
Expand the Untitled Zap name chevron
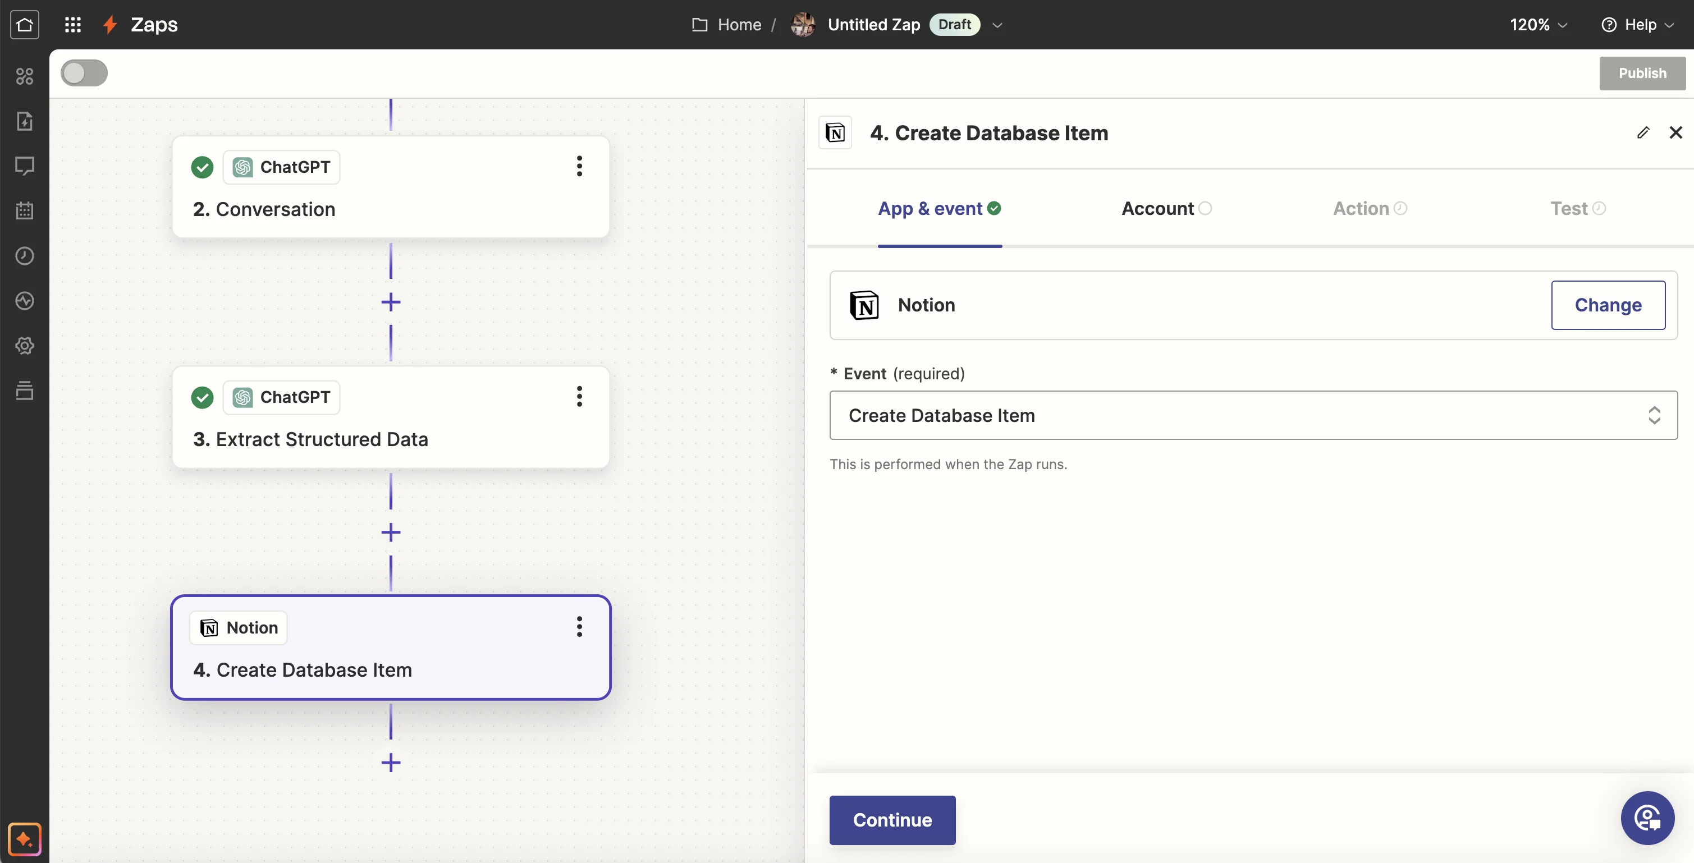point(997,25)
